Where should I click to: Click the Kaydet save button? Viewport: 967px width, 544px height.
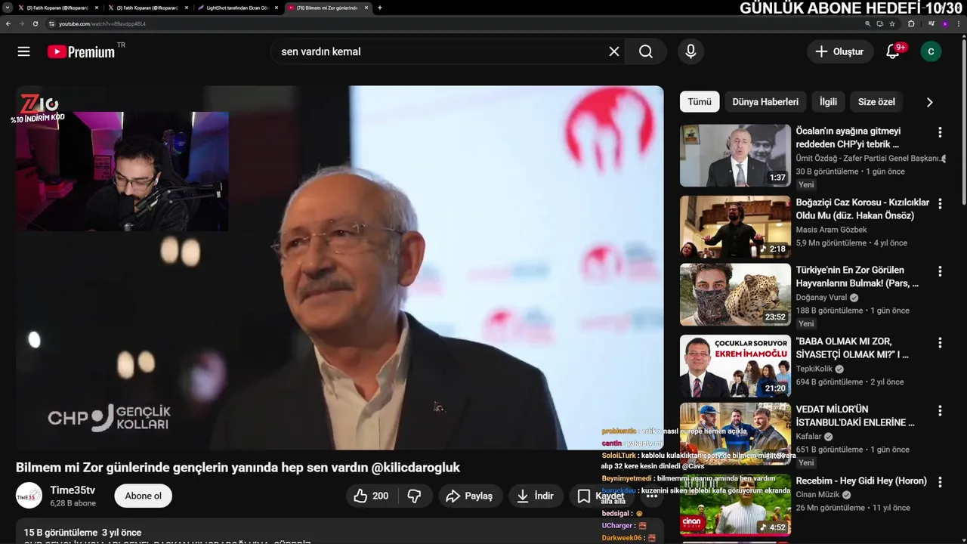click(601, 496)
